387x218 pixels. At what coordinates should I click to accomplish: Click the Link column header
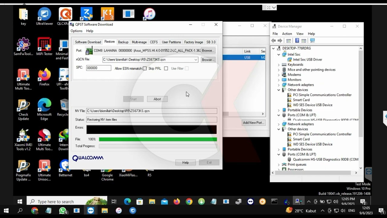(x=247, y=51)
